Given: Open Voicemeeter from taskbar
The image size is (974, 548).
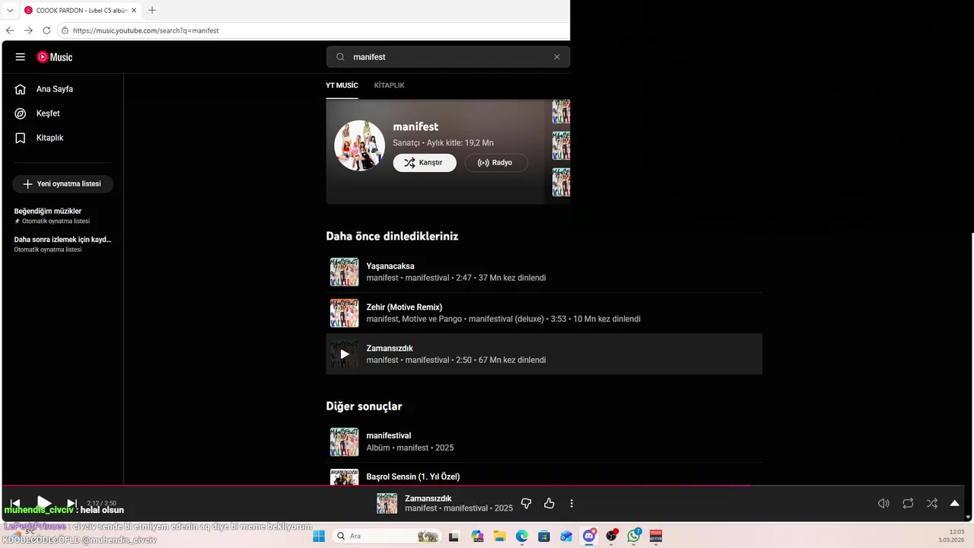Looking at the screenshot, I should pyautogui.click(x=656, y=536).
